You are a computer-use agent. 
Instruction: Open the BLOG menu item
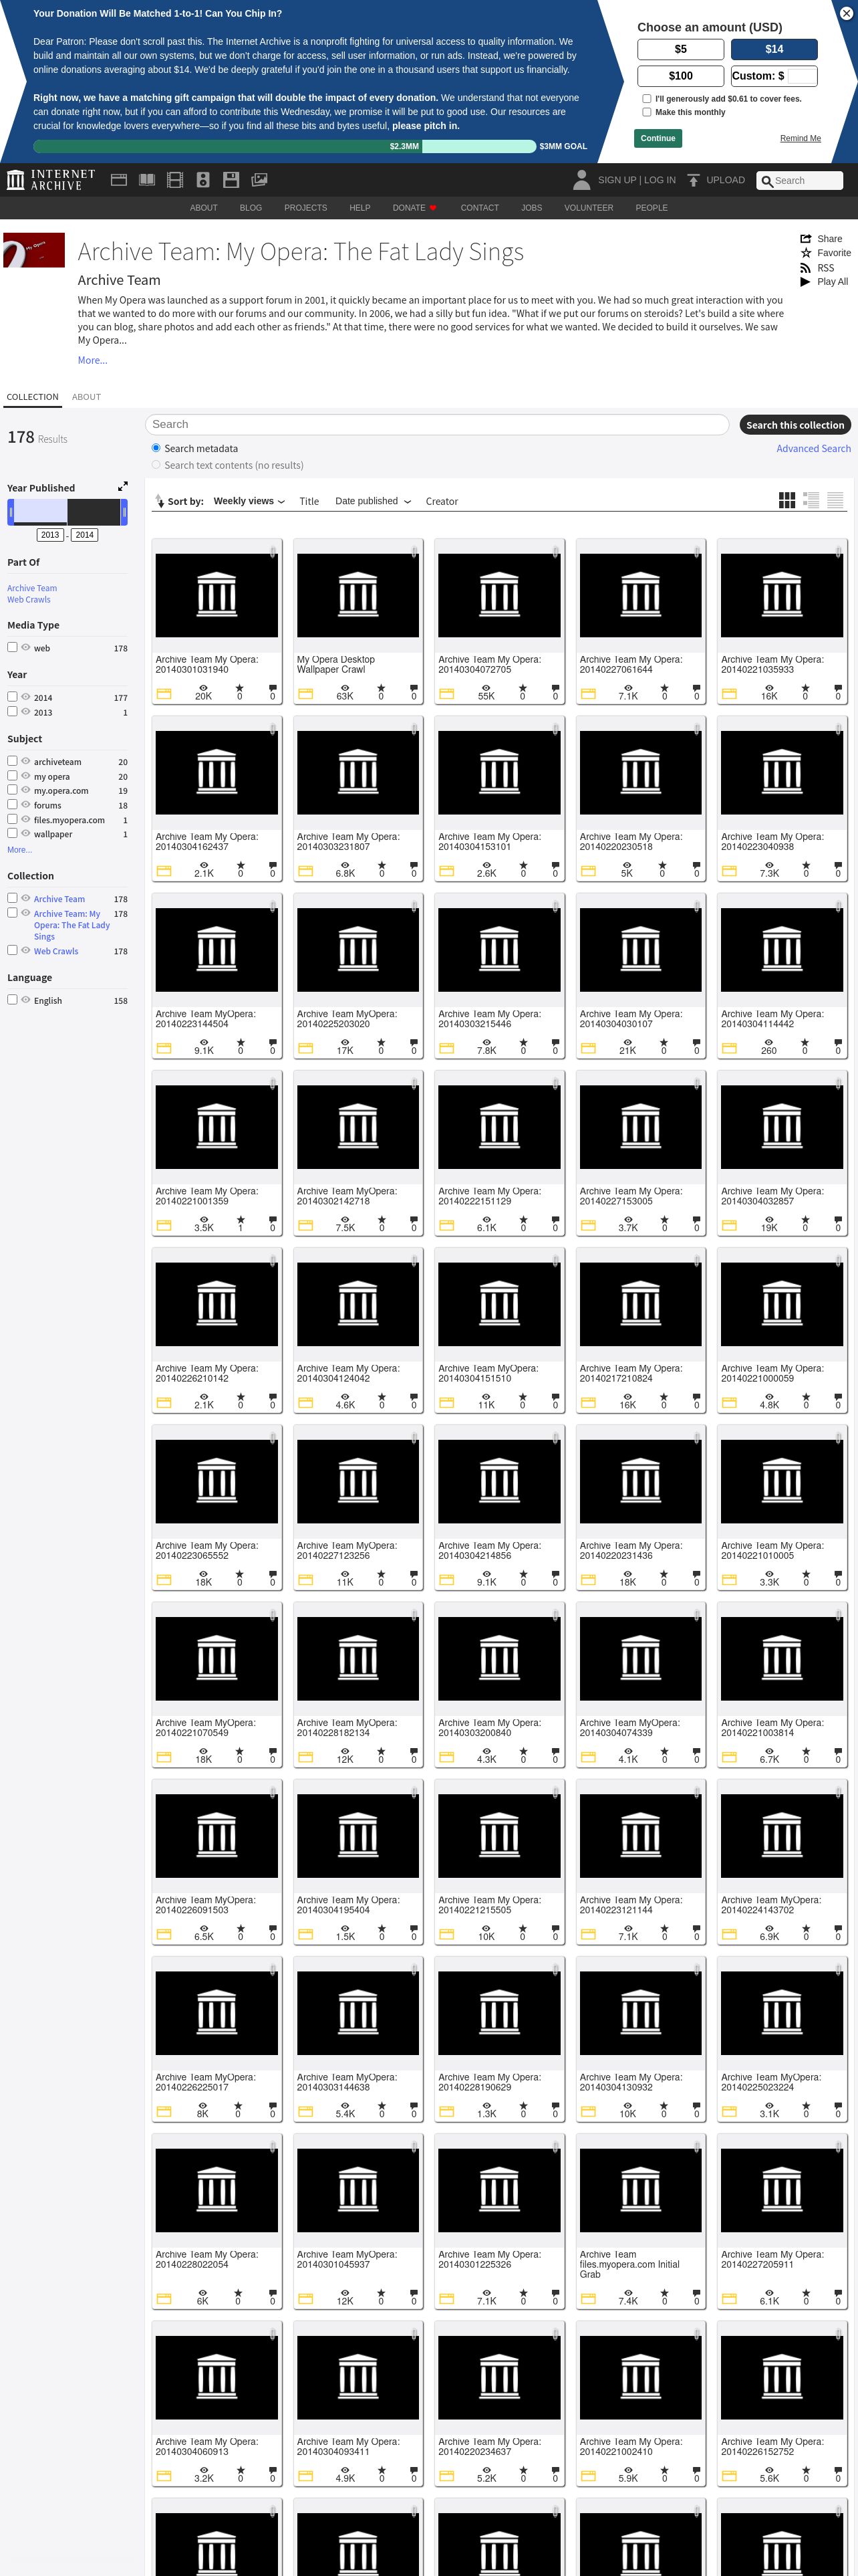(251, 208)
